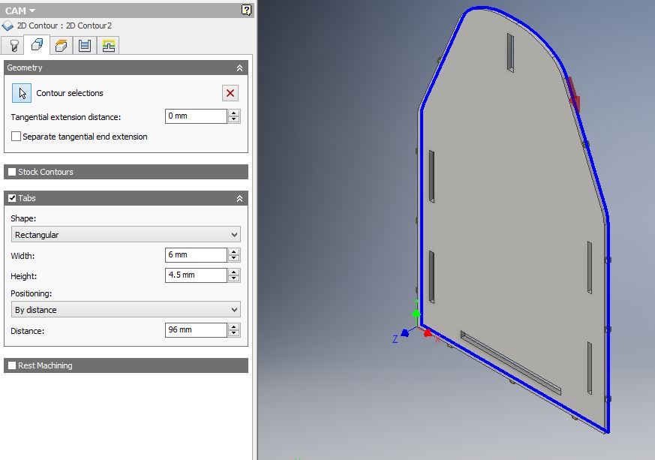Switch to the Geometry tab

coord(37,45)
